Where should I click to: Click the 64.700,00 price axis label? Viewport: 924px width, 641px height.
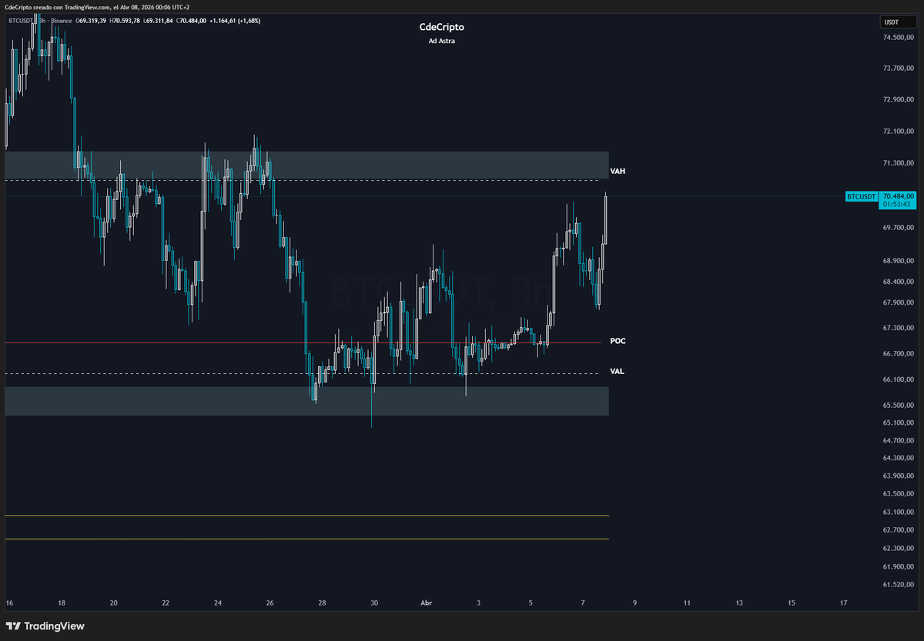point(898,441)
